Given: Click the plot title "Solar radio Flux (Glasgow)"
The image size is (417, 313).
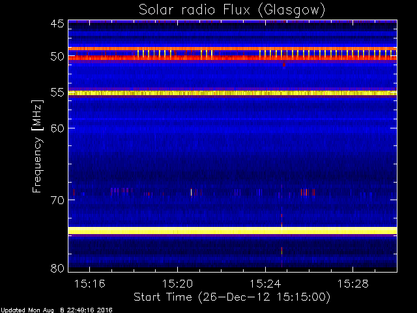Looking at the screenshot, I should click(x=232, y=10).
